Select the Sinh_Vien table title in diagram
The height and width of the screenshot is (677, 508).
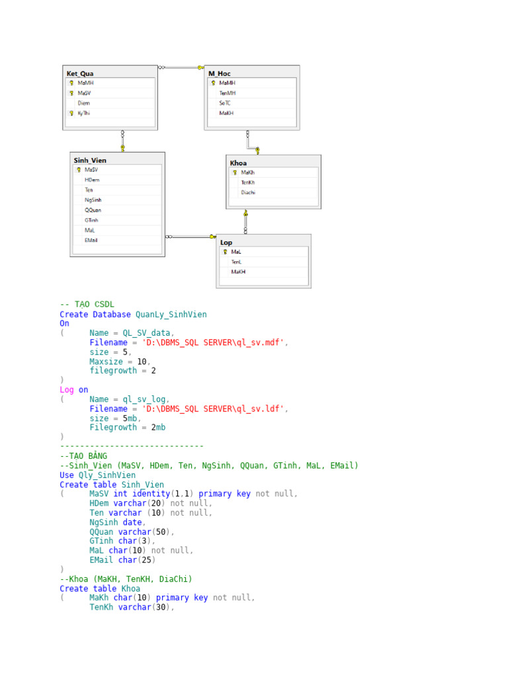point(90,160)
